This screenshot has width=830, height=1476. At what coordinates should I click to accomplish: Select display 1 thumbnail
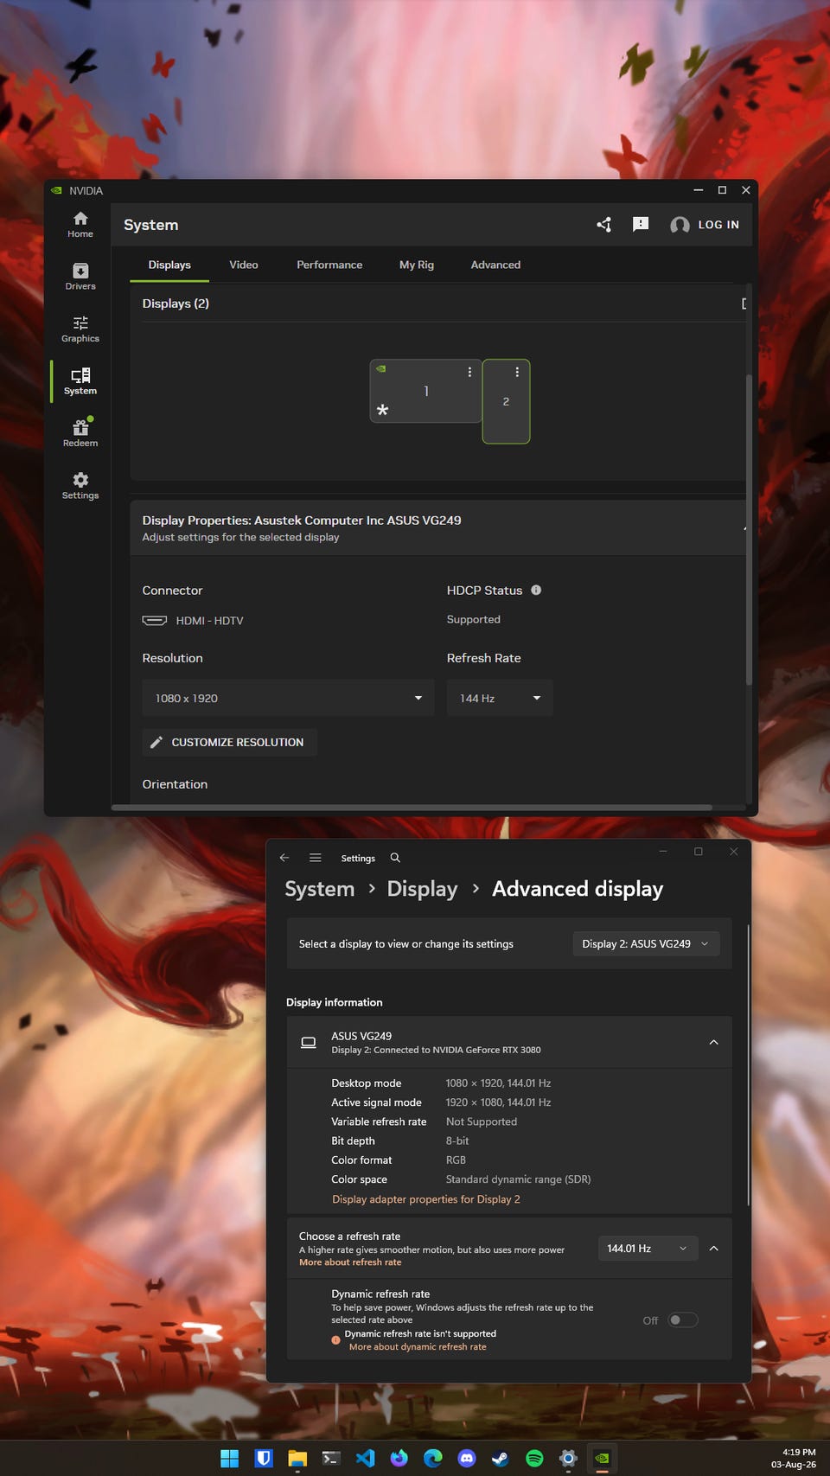[x=425, y=392]
